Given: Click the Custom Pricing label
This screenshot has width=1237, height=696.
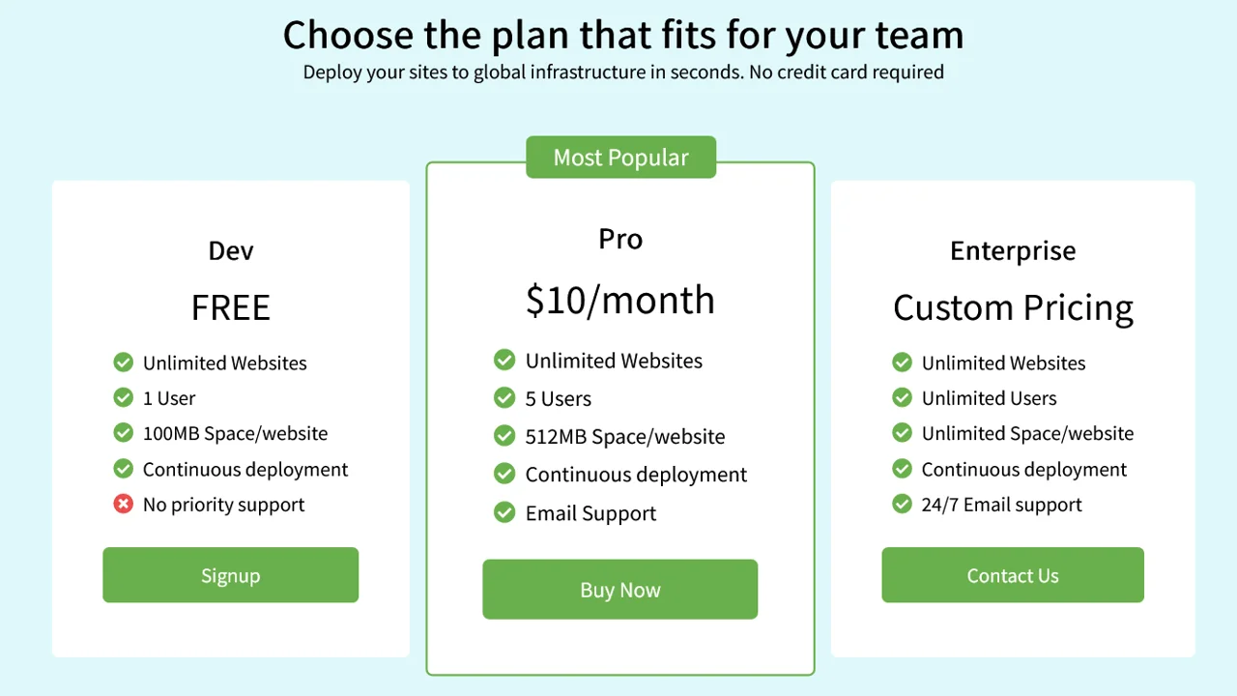Looking at the screenshot, I should [1012, 307].
